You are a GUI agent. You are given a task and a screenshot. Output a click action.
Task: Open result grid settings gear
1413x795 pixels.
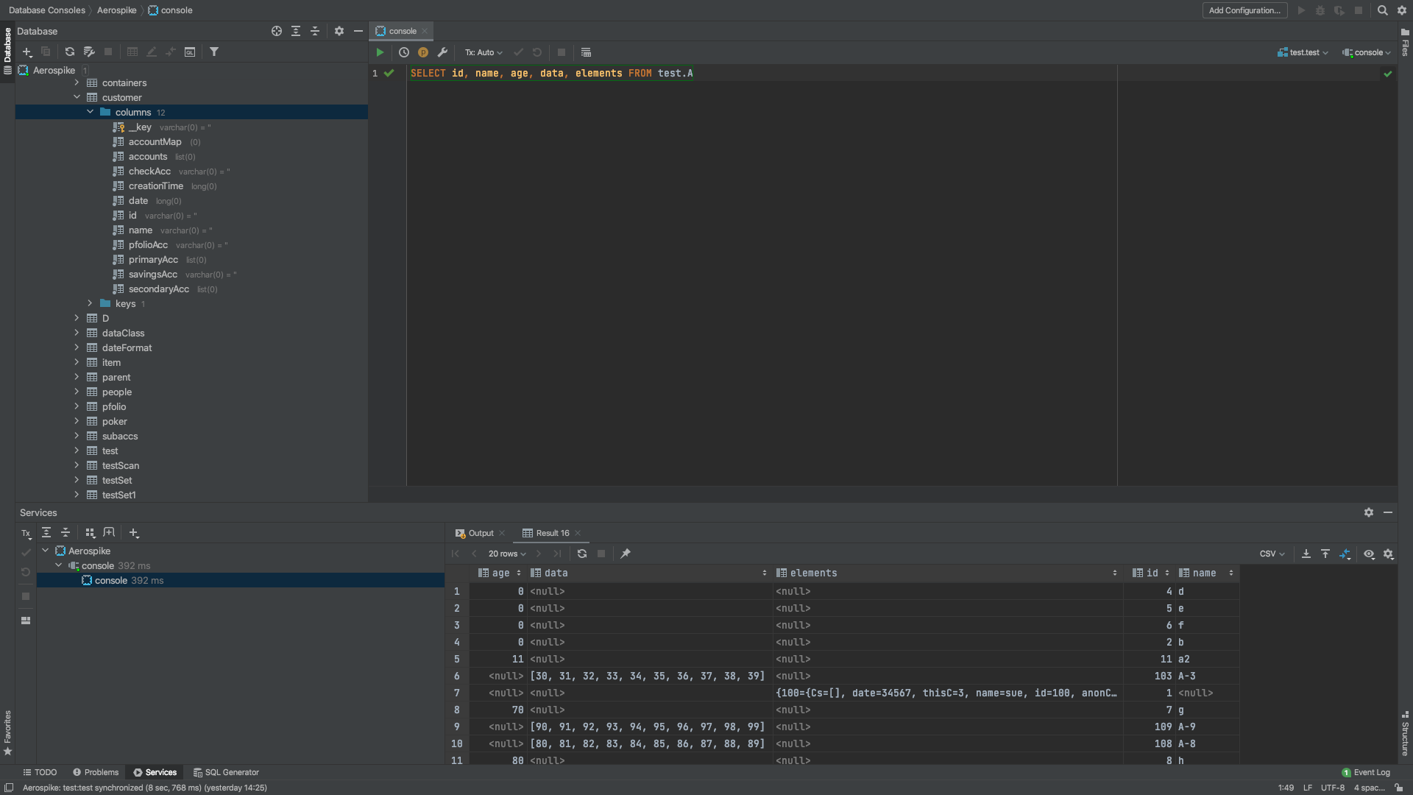(1389, 554)
